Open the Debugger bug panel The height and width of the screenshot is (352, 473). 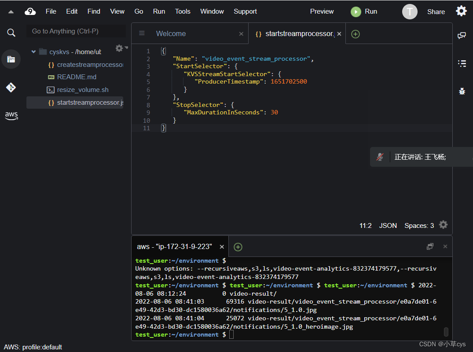pyautogui.click(x=462, y=91)
